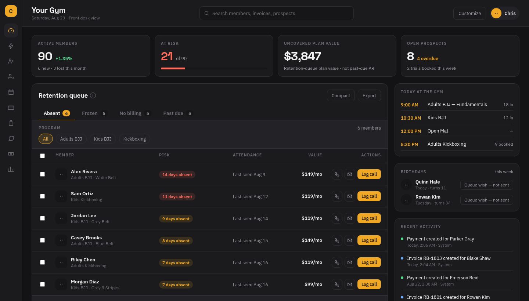Open the Chris user profile menu
The height and width of the screenshot is (301, 529).
(x=504, y=13)
